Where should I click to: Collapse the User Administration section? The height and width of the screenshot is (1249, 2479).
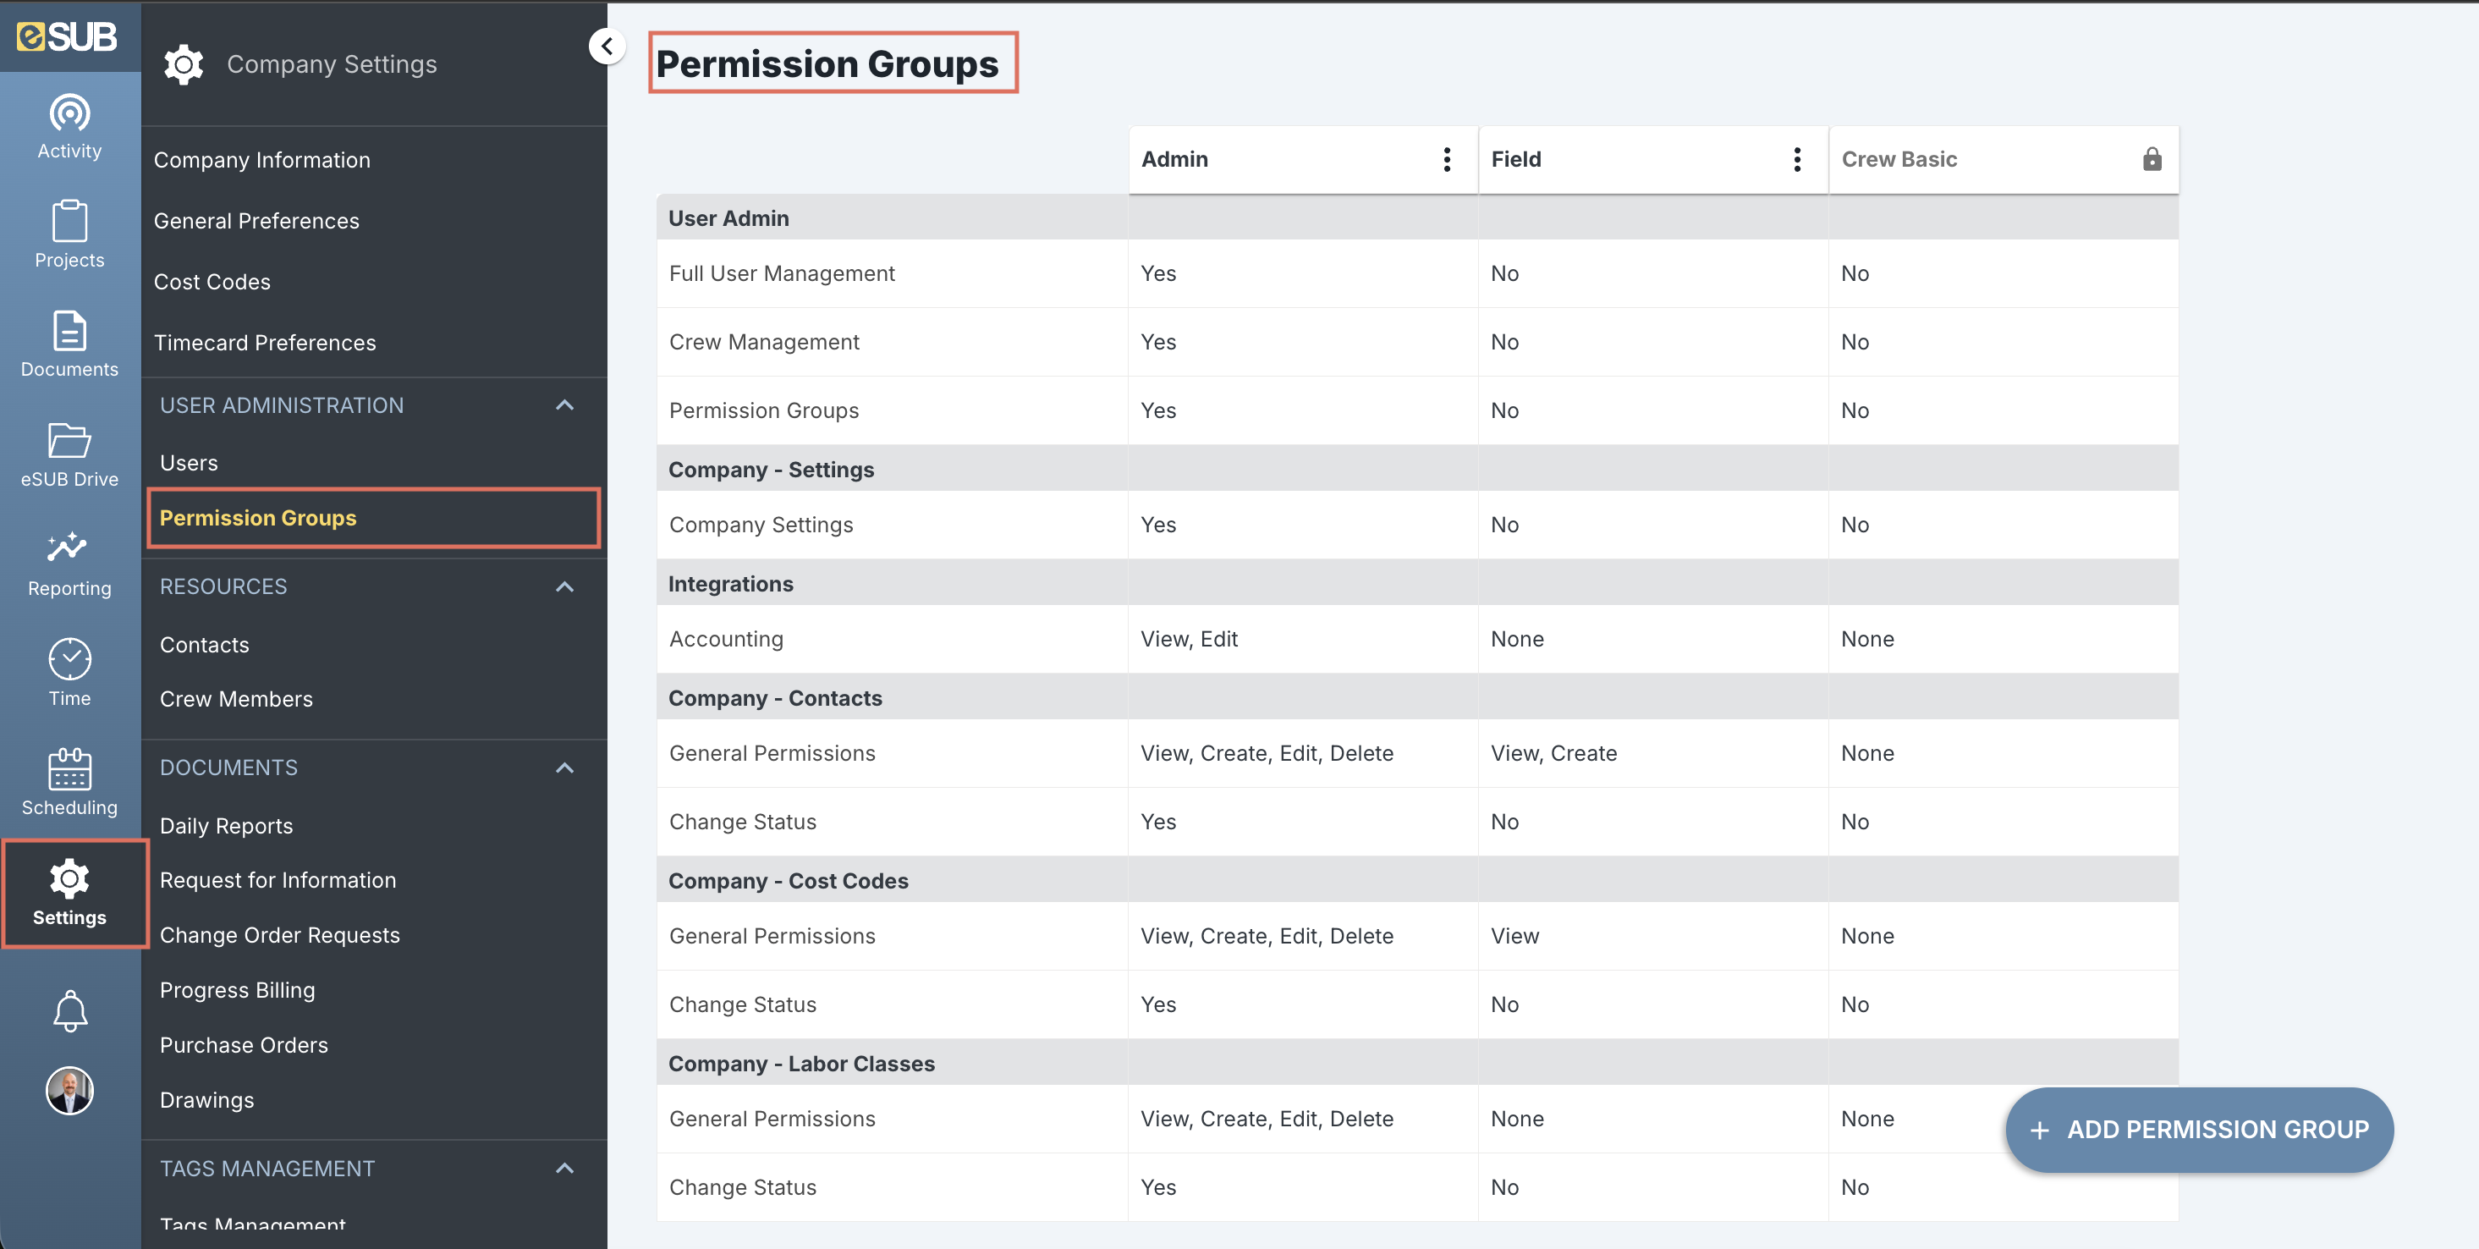565,405
